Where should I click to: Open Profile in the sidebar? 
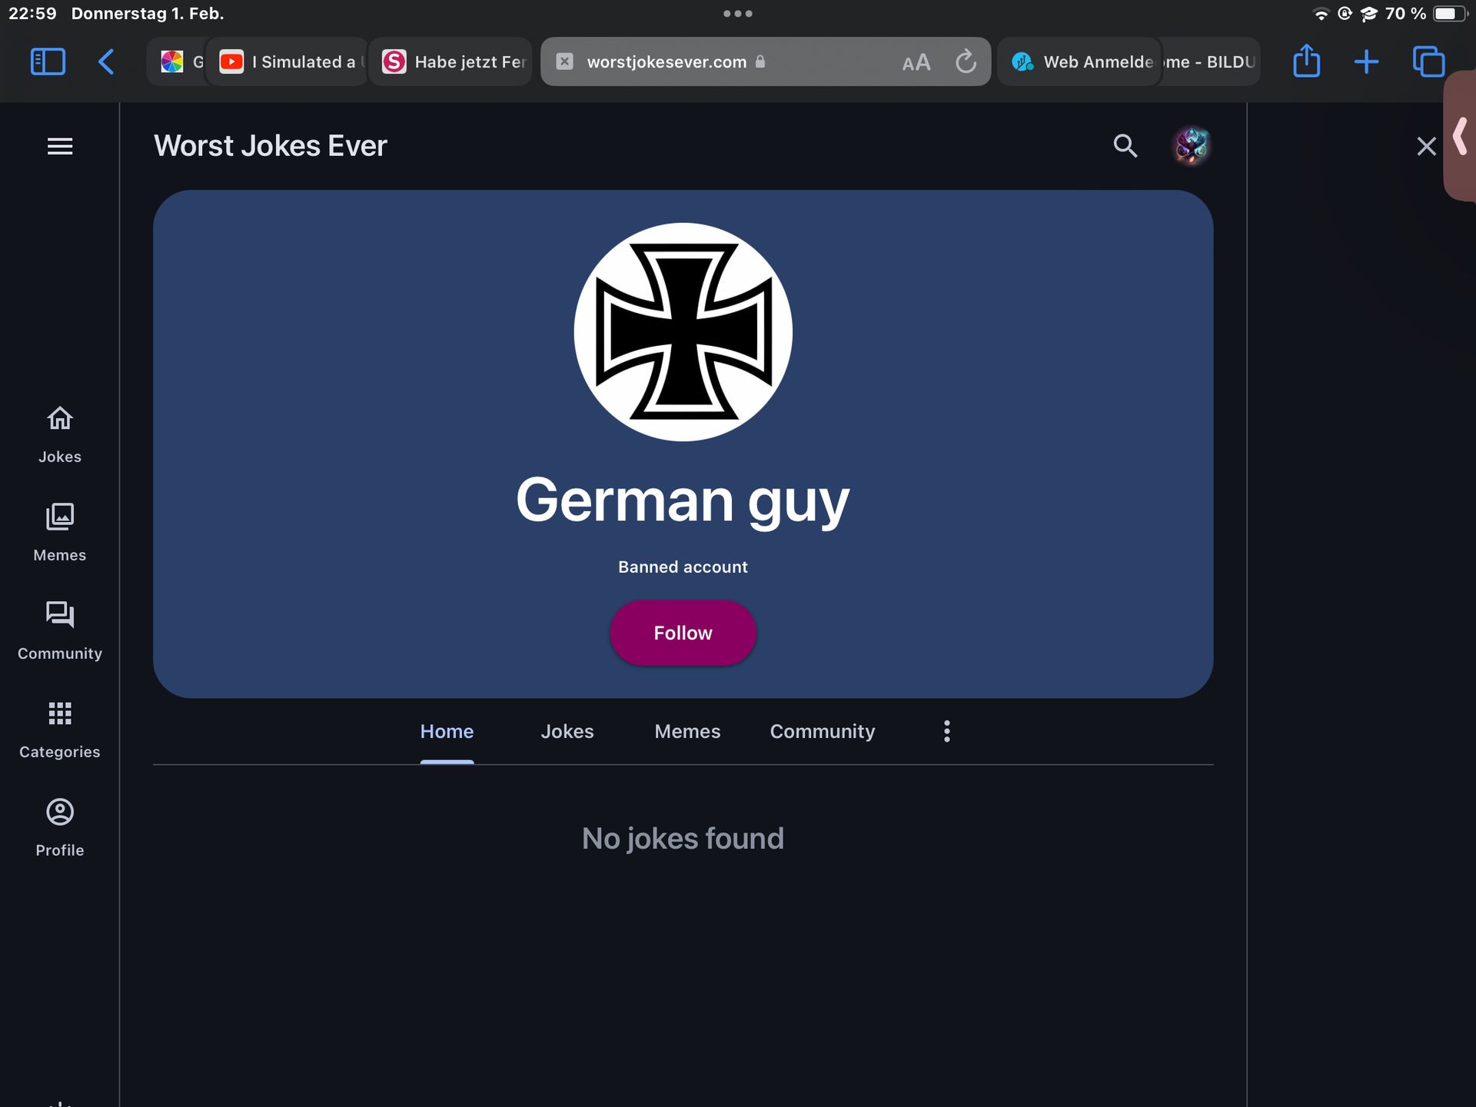pyautogui.click(x=60, y=828)
